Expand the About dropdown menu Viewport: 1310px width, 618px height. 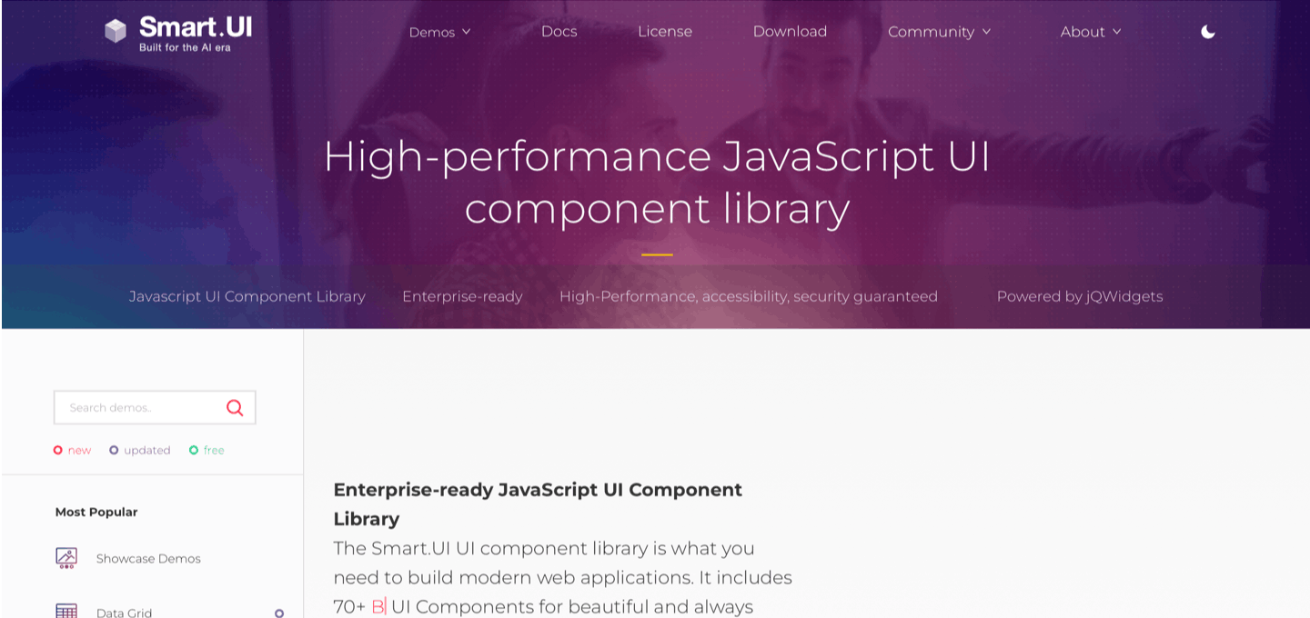point(1091,32)
